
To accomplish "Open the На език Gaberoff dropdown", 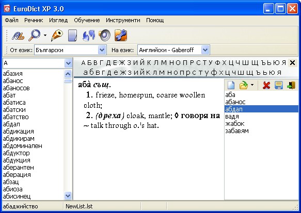I will tap(205, 50).
